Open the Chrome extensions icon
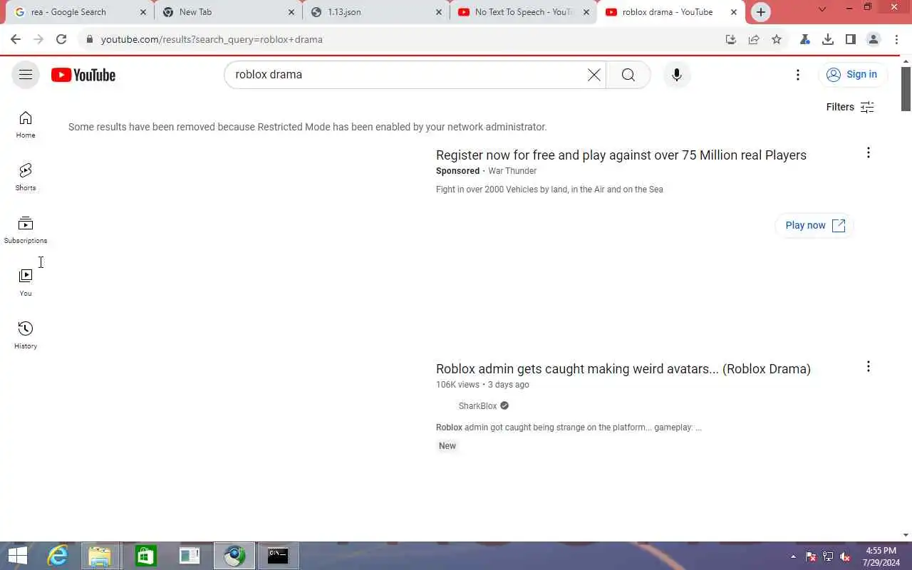912x570 pixels. pyautogui.click(x=805, y=39)
